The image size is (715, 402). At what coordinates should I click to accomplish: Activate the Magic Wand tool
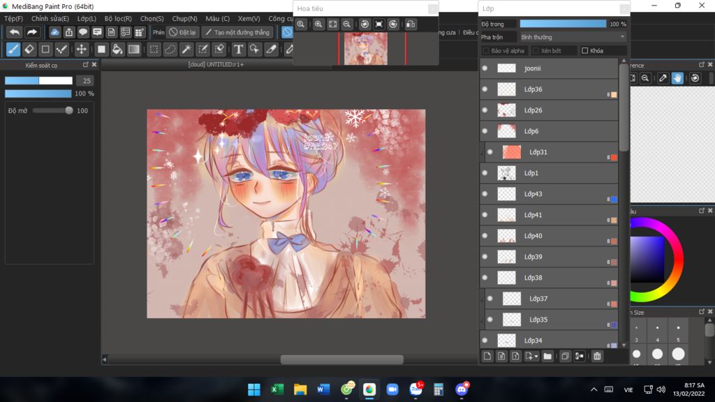coord(186,50)
